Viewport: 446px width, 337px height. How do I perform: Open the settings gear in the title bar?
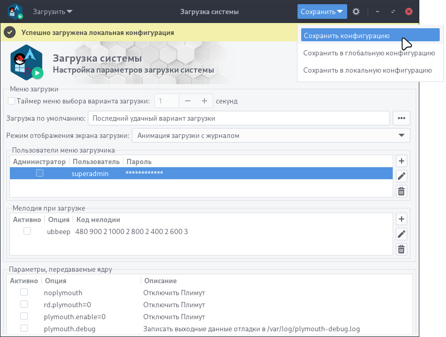pyautogui.click(x=356, y=11)
